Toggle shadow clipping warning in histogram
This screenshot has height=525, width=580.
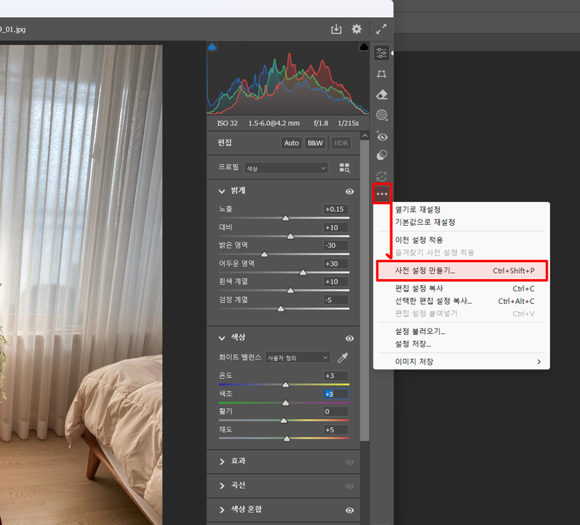pos(212,46)
